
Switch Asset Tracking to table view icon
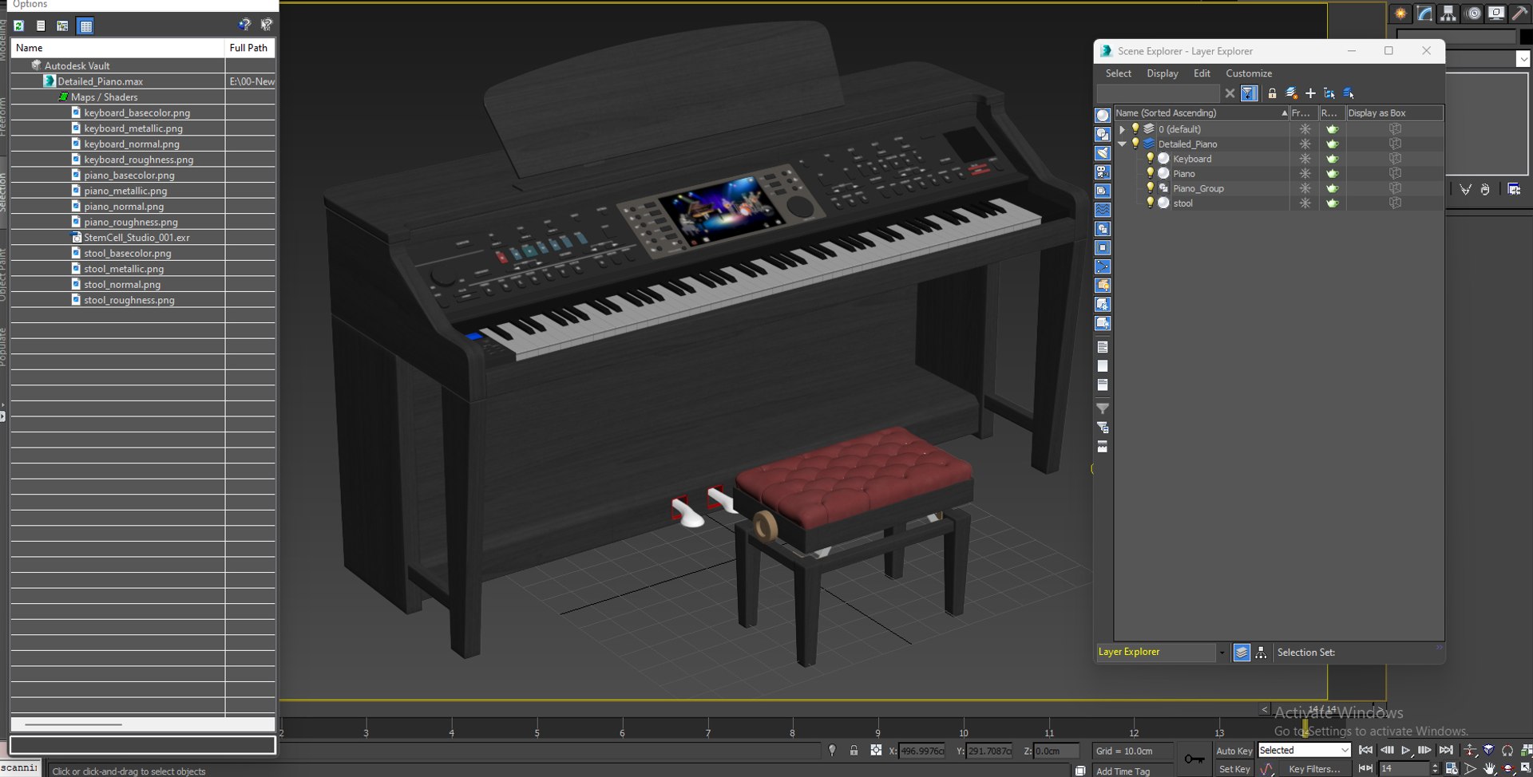point(85,26)
